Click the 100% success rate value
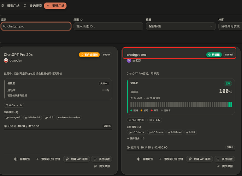The image size is (242, 176). click(225, 91)
